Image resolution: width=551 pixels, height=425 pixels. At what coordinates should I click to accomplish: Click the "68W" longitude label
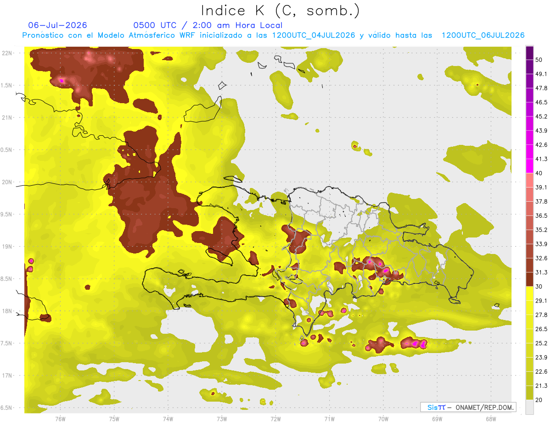click(491, 419)
